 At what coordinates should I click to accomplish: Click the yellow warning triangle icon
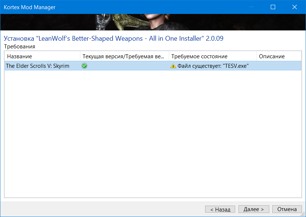[173, 66]
